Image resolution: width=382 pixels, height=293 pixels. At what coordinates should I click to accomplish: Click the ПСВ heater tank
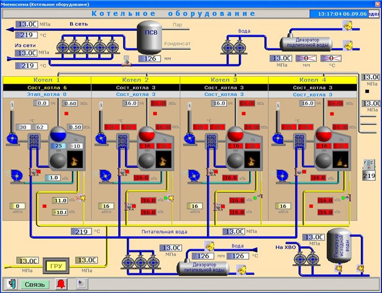click(x=150, y=37)
